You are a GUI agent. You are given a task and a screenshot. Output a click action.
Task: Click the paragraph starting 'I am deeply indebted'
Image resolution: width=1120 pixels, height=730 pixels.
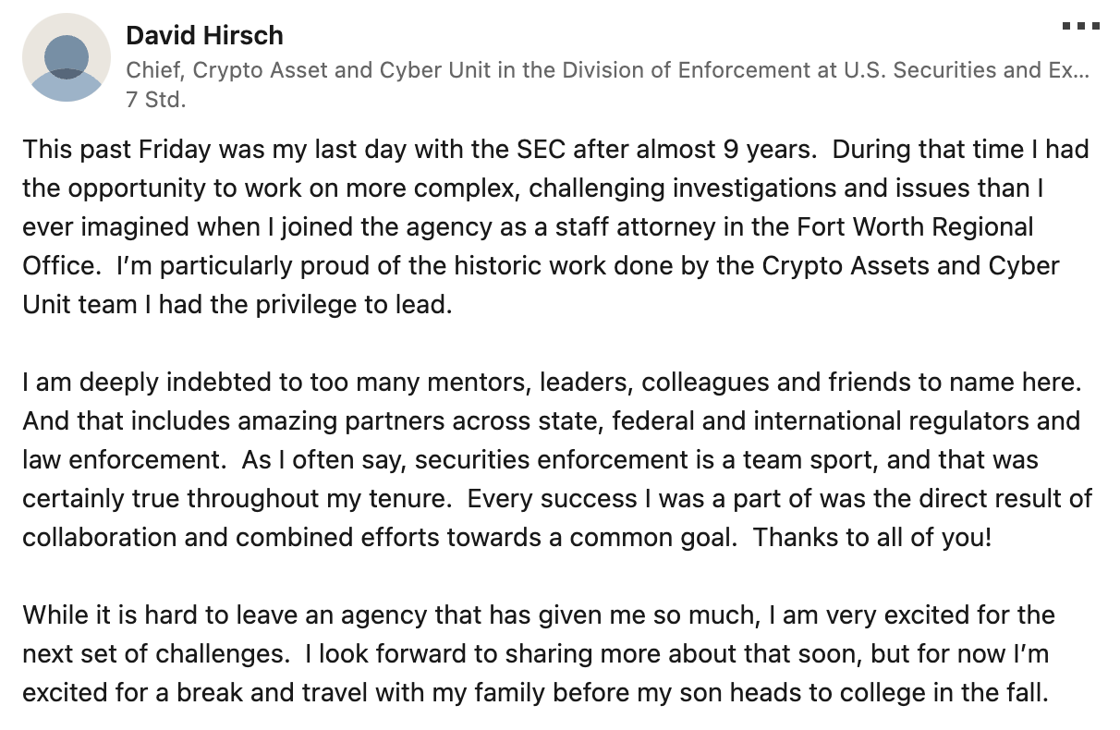[557, 459]
